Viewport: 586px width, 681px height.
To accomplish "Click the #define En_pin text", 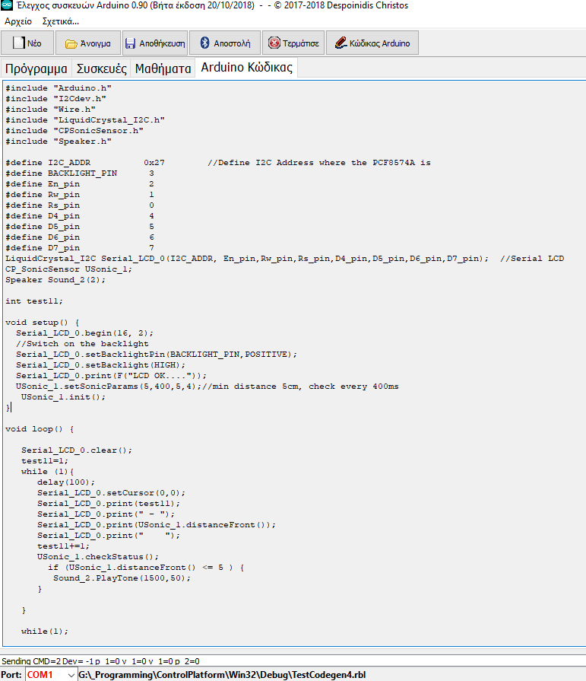I will point(43,183).
